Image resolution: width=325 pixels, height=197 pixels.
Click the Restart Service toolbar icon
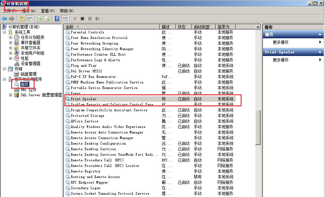pos(98,19)
